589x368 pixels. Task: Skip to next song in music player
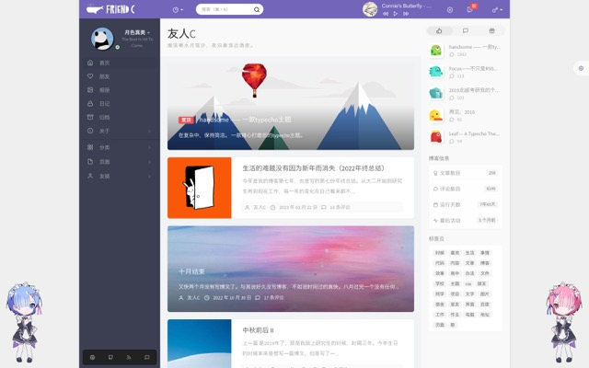pos(406,14)
